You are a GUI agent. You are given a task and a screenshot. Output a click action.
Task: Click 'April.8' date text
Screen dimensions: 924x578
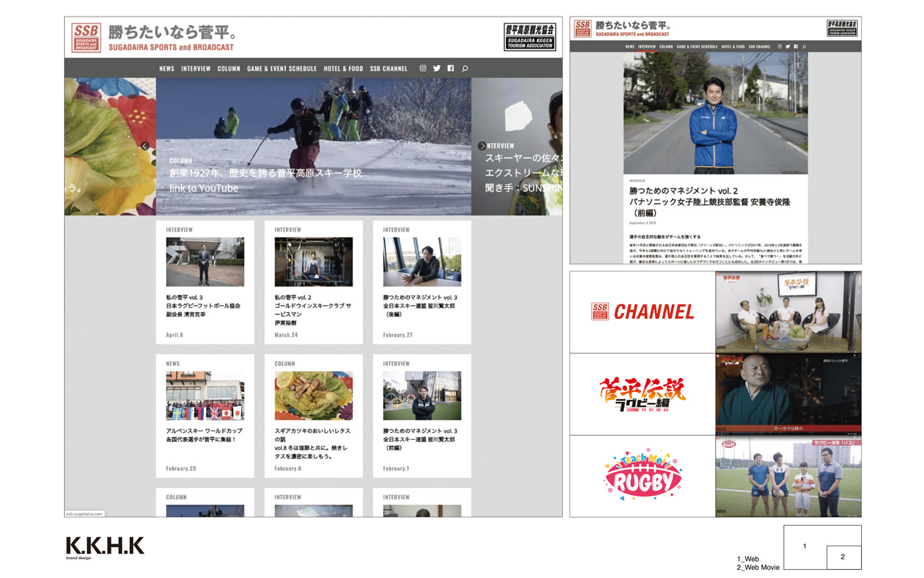click(174, 335)
